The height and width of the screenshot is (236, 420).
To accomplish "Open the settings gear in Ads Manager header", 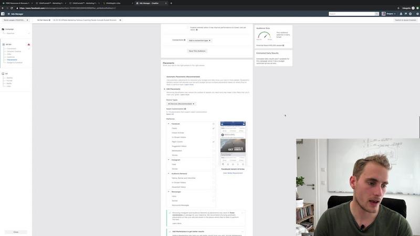I will (410, 14).
